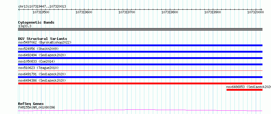Click the blue bar under nsv6492494
Screen dimensions: 271x114
click(x=140, y=58)
